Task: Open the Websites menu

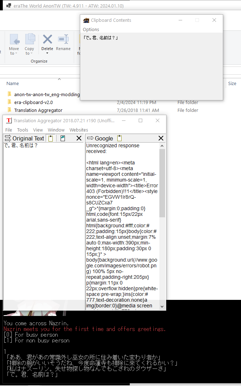Action: click(x=78, y=130)
